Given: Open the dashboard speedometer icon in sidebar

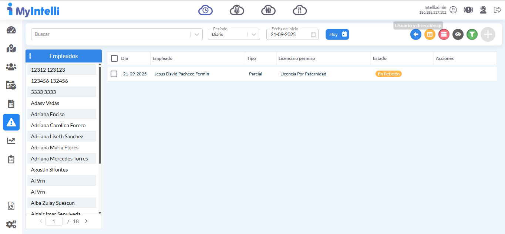Looking at the screenshot, I should [x=11, y=30].
